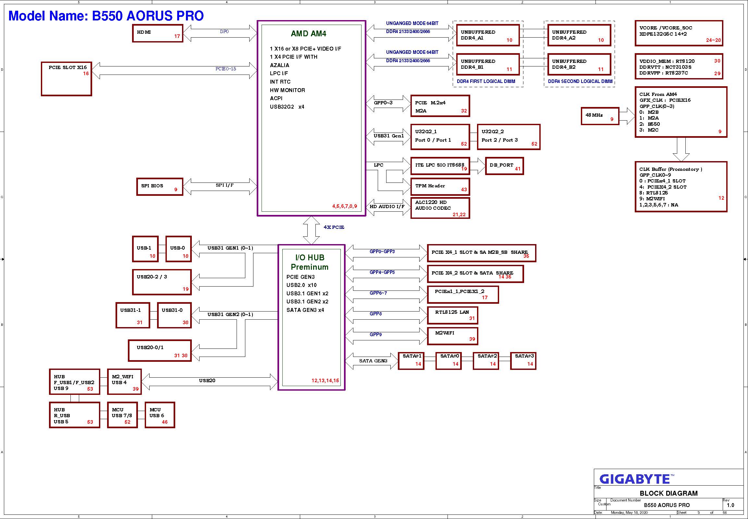Select the "I/O HUB Preminum" title
The width and height of the screenshot is (748, 519).
(310, 262)
